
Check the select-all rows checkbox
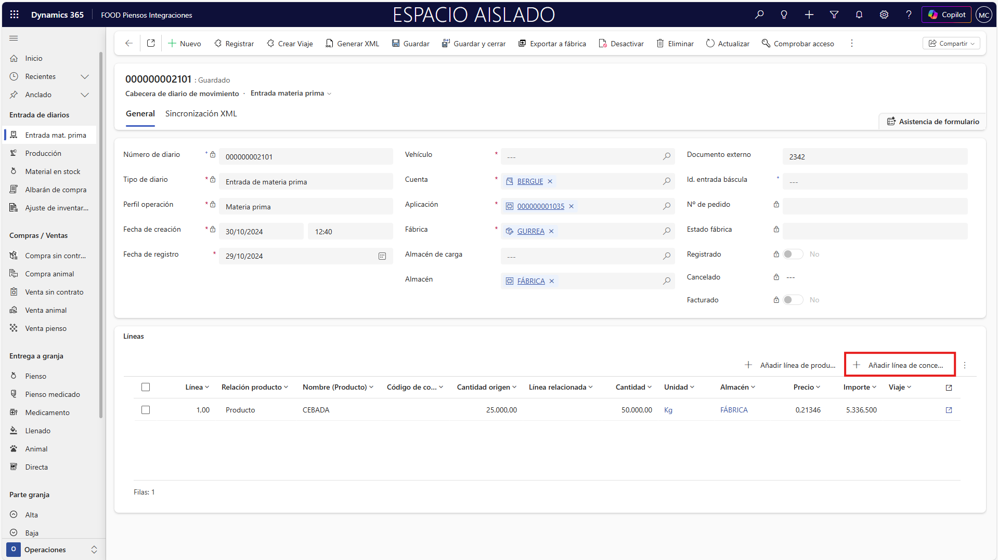(x=146, y=387)
